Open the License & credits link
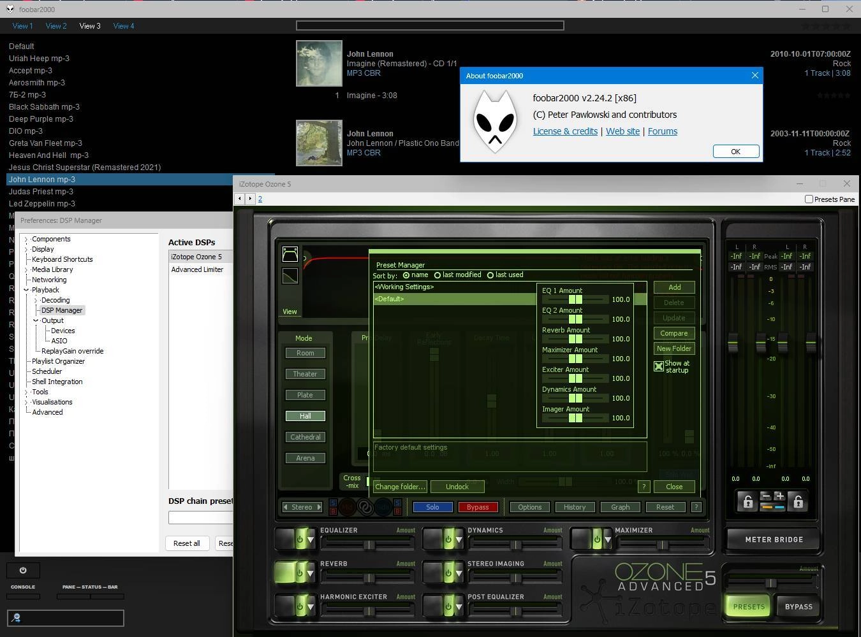This screenshot has height=637, width=861. pyautogui.click(x=565, y=131)
